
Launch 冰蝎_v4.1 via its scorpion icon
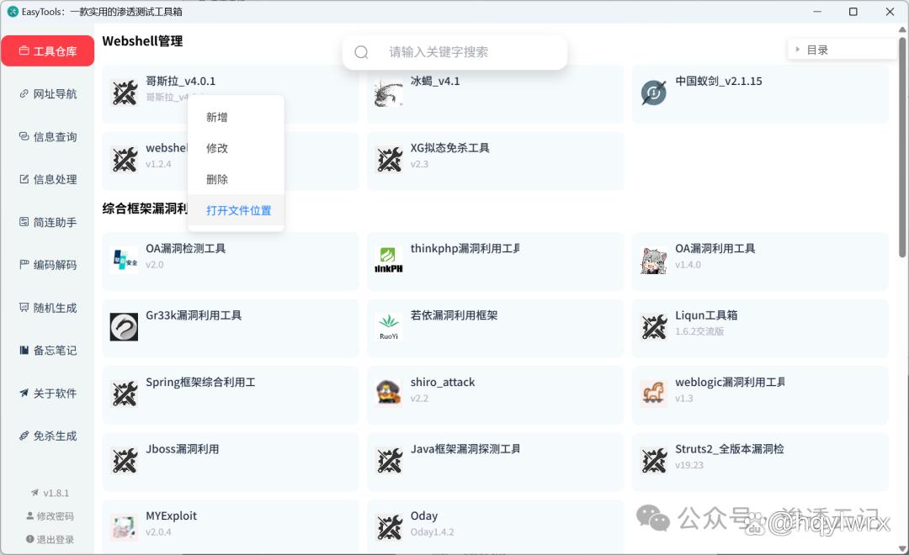(x=389, y=92)
